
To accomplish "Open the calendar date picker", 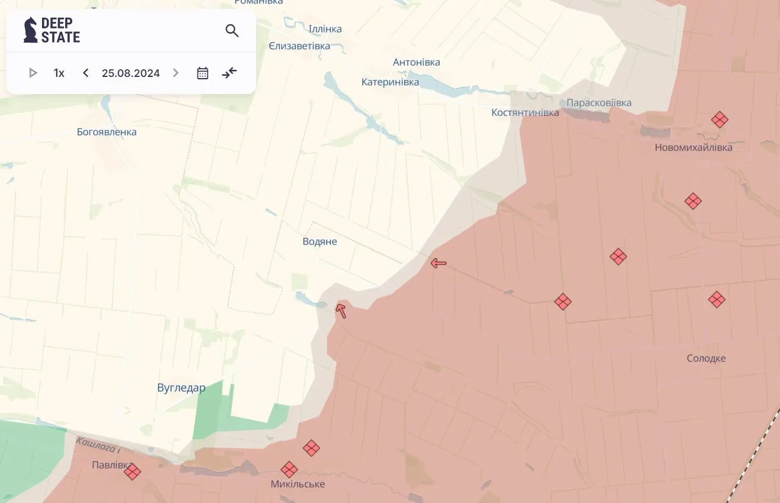I will (202, 73).
